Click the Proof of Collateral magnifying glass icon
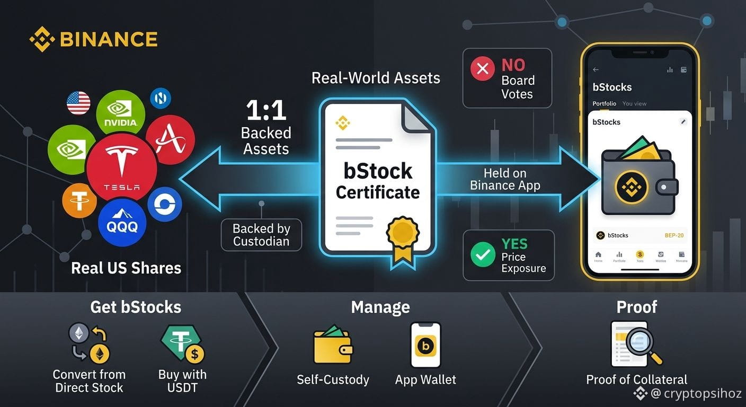 click(636, 344)
